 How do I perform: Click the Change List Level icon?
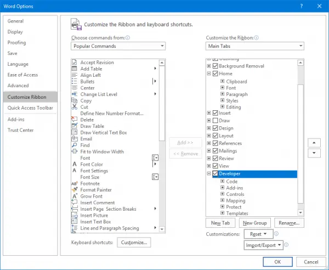(74, 94)
